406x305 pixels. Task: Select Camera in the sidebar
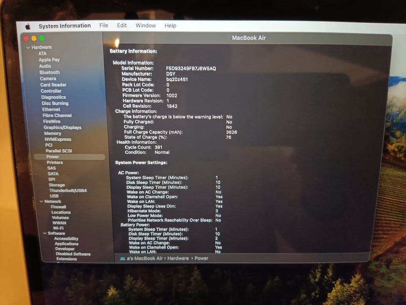pos(48,79)
